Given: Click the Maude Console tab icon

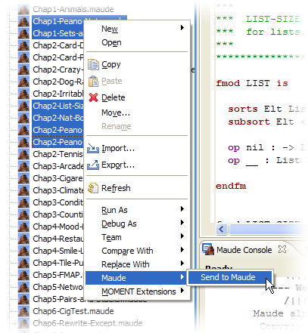Looking at the screenshot, I should pos(208,249).
